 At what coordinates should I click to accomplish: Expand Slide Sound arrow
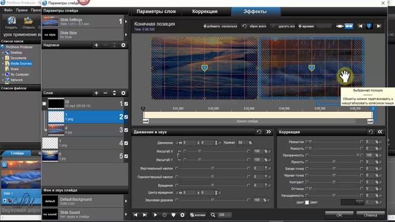point(126,214)
